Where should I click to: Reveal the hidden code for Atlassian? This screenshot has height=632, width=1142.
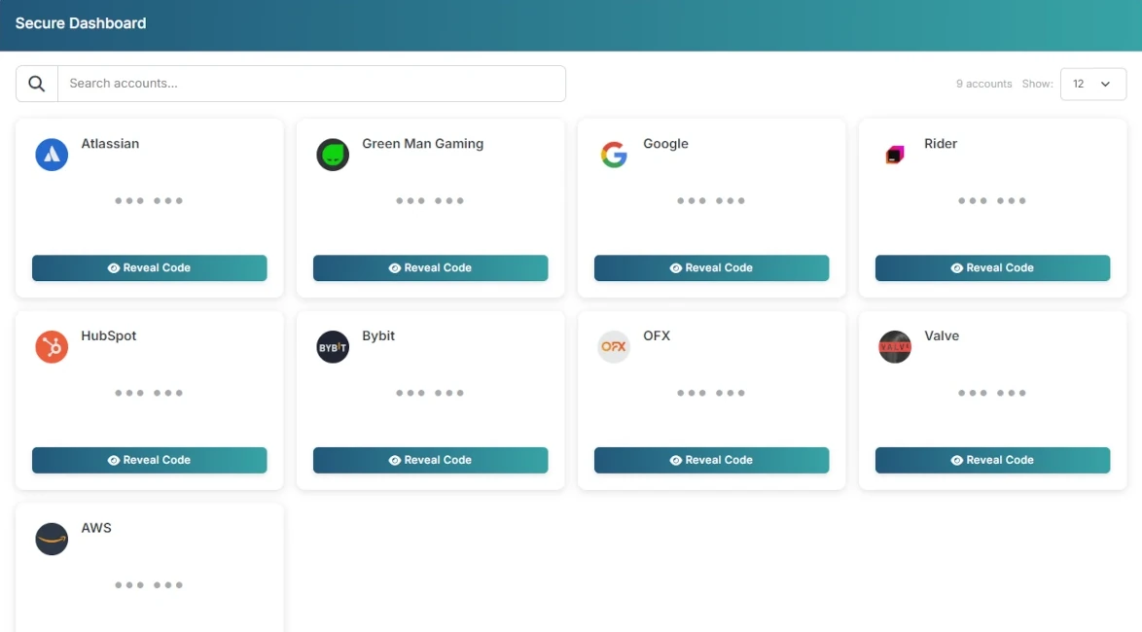149,267
